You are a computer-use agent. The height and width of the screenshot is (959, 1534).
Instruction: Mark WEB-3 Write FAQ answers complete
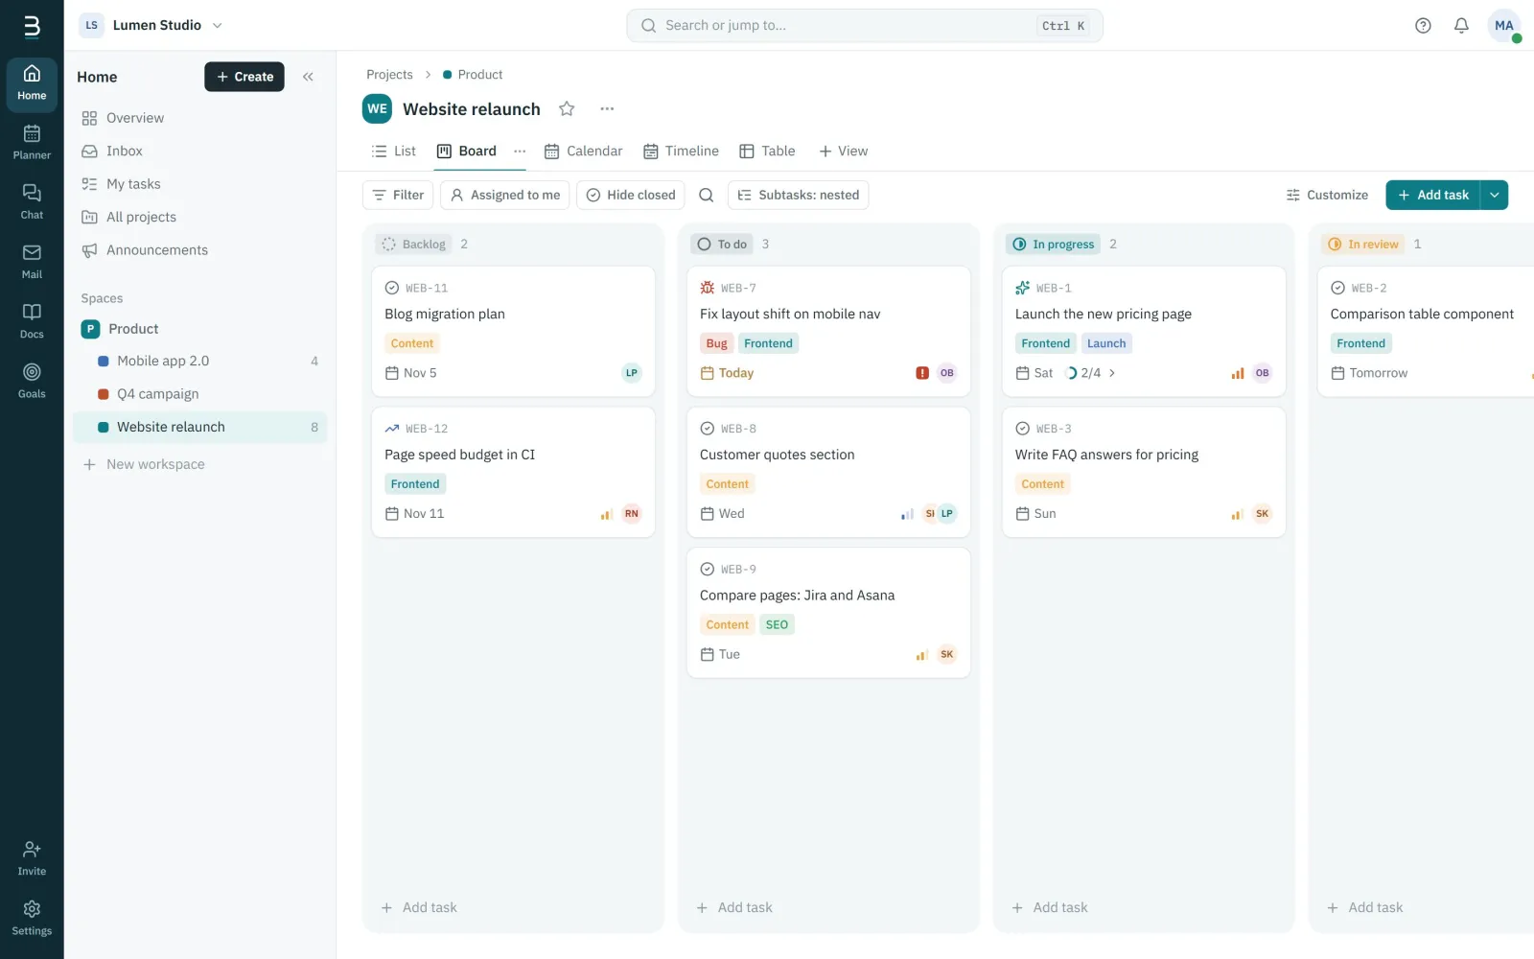pos(1022,429)
